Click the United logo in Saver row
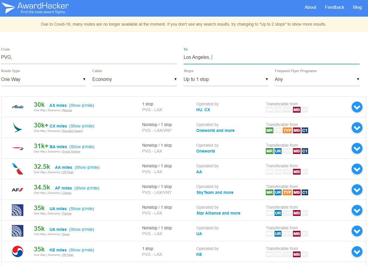 tap(18, 231)
